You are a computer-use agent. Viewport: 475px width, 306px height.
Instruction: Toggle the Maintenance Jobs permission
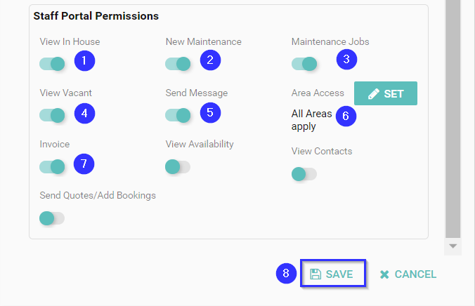pyautogui.click(x=304, y=64)
